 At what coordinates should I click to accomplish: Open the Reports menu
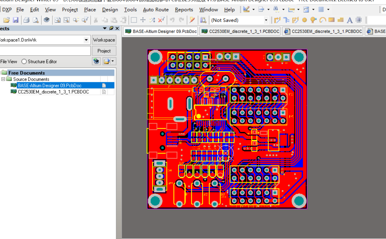click(x=184, y=9)
